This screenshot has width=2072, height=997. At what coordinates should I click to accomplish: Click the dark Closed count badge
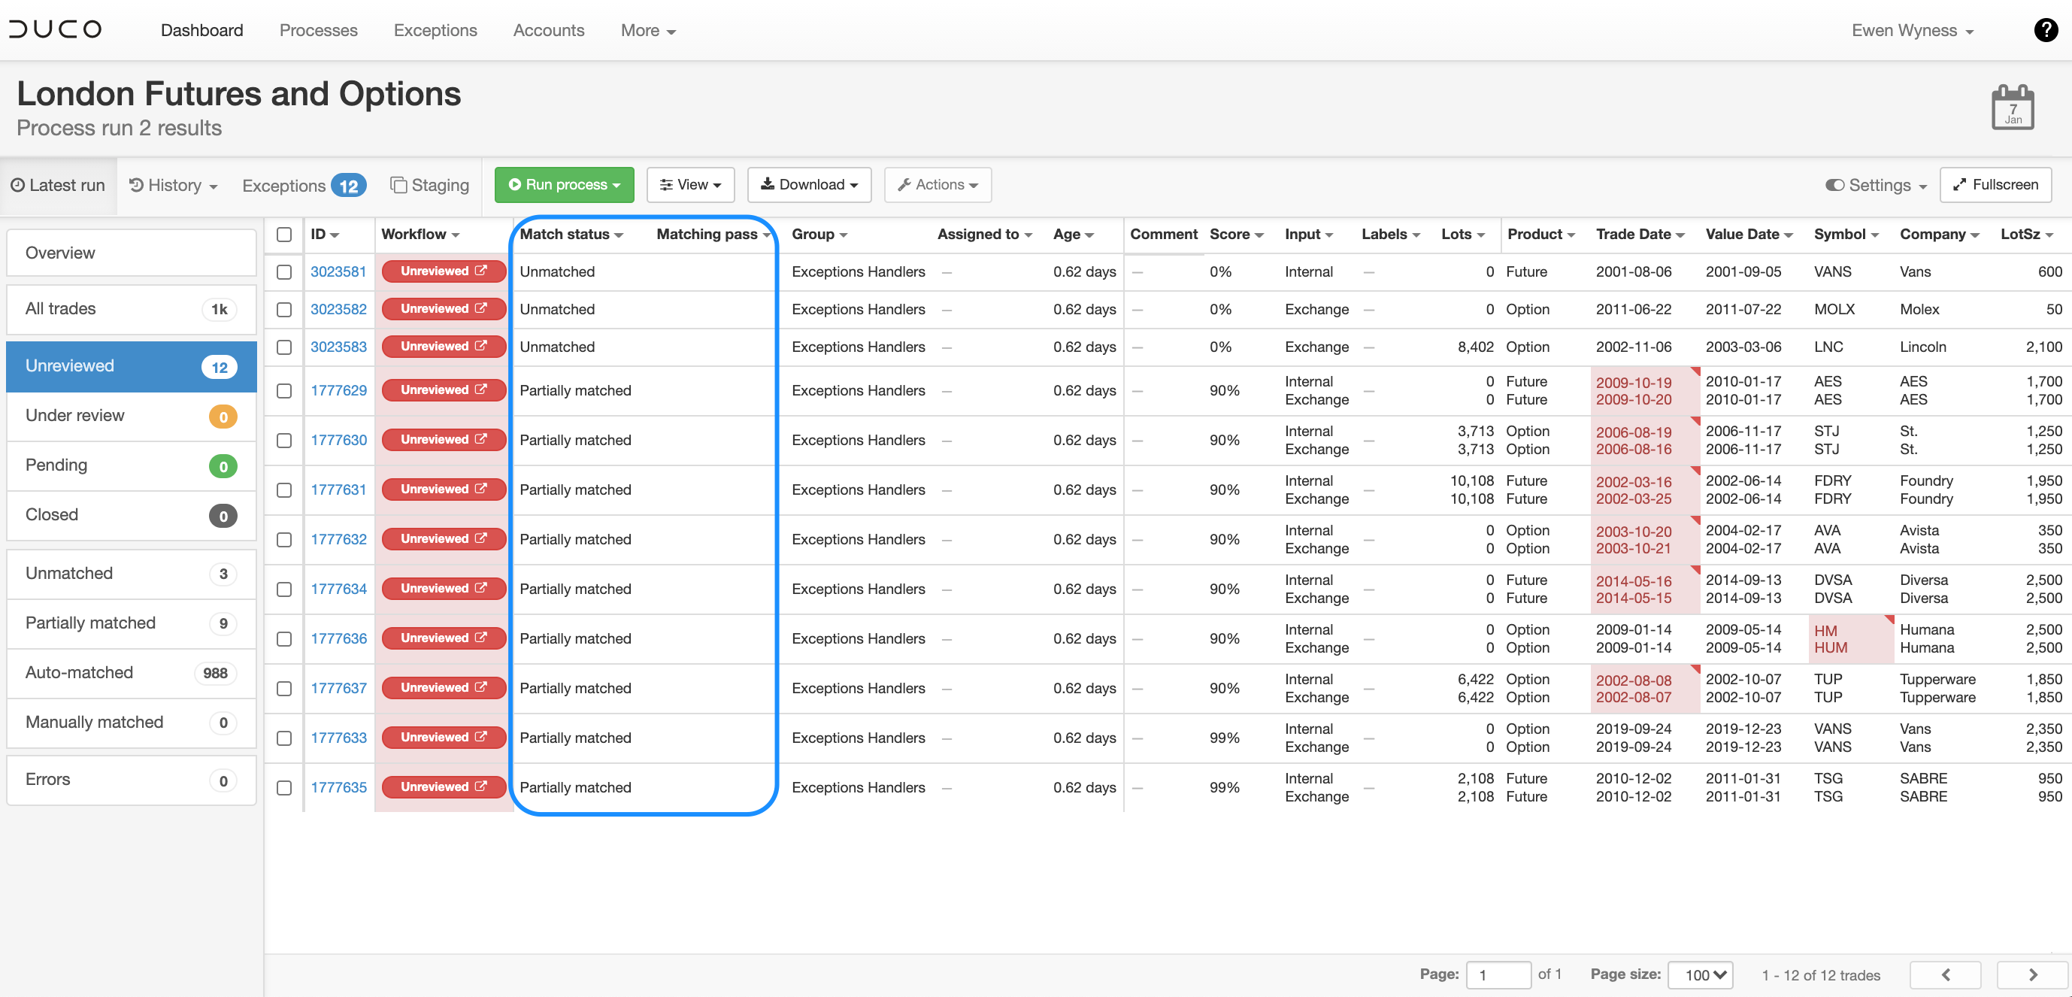click(223, 517)
